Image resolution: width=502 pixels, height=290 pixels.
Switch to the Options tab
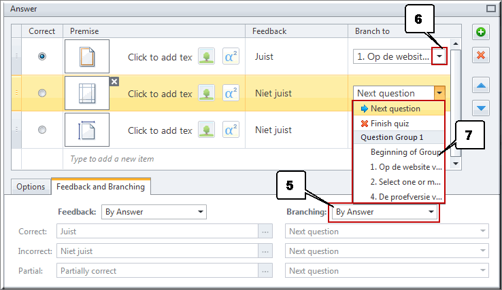point(31,187)
